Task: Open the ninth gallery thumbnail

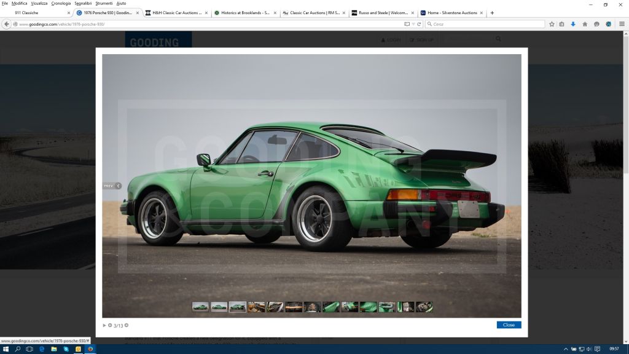Action: click(350, 307)
